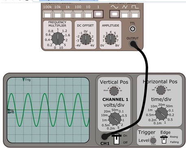Select the 100k frequency button
The width and height of the screenshot is (186, 148).
coord(48,14)
